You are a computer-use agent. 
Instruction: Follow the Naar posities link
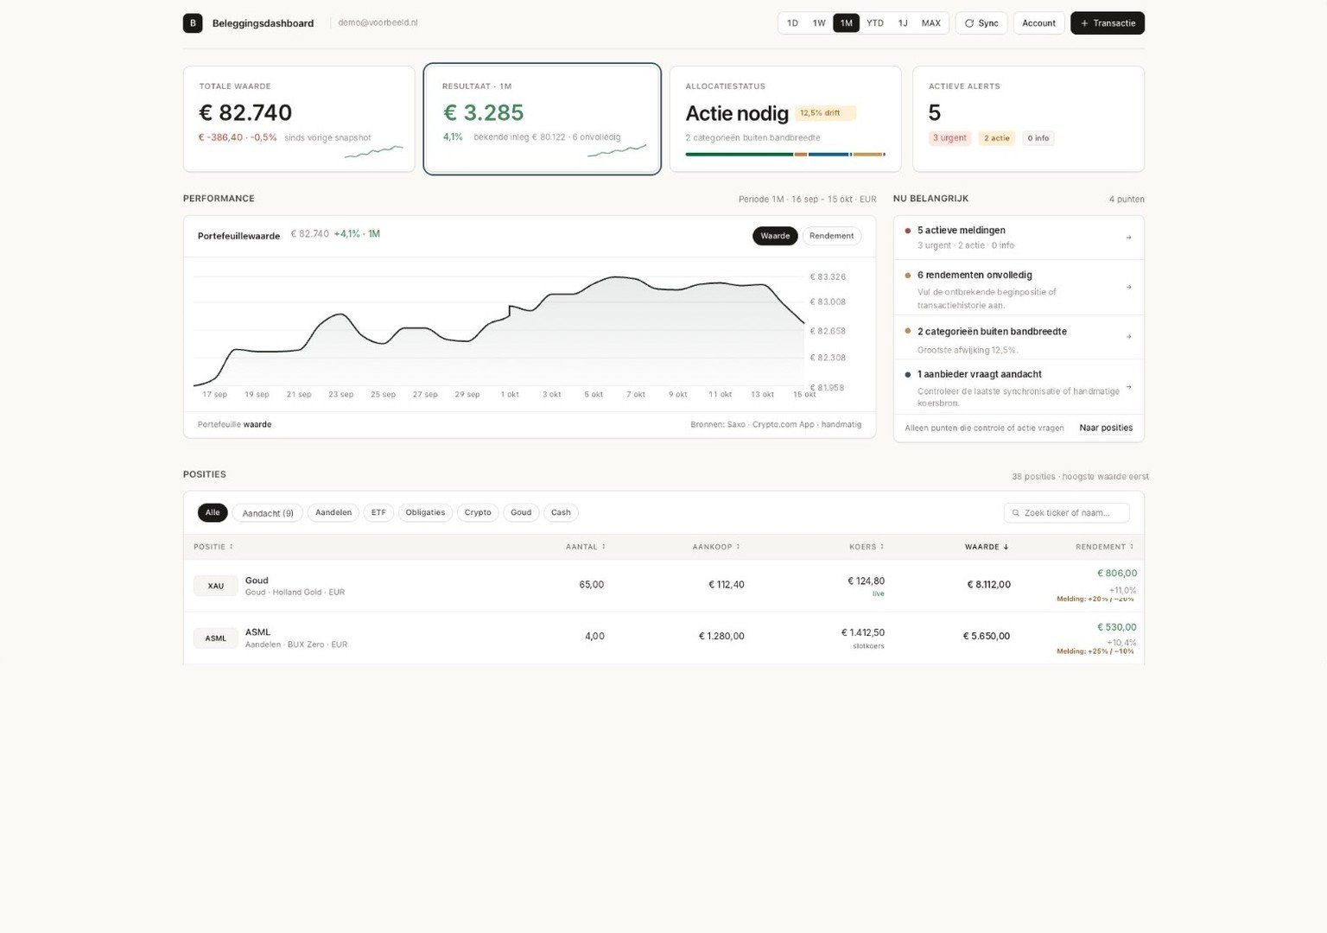(x=1106, y=428)
